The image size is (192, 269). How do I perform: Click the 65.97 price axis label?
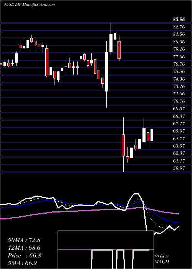179,131
